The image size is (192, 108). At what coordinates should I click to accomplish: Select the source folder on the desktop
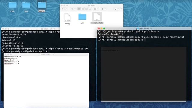click(x=42, y=5)
